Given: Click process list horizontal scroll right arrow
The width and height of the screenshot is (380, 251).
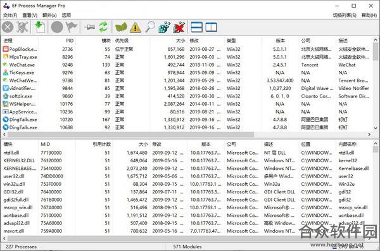Looking at the screenshot, I should tap(369, 134).
